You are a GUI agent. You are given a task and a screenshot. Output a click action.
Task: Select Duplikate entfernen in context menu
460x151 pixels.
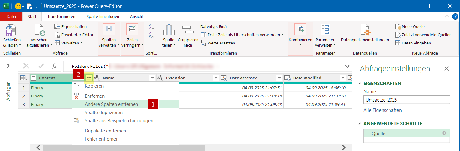pos(105,131)
